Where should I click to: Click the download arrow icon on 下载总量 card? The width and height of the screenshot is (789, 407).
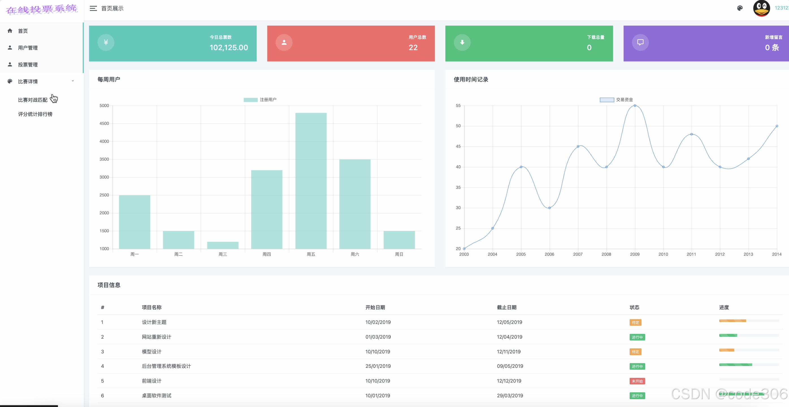click(462, 42)
